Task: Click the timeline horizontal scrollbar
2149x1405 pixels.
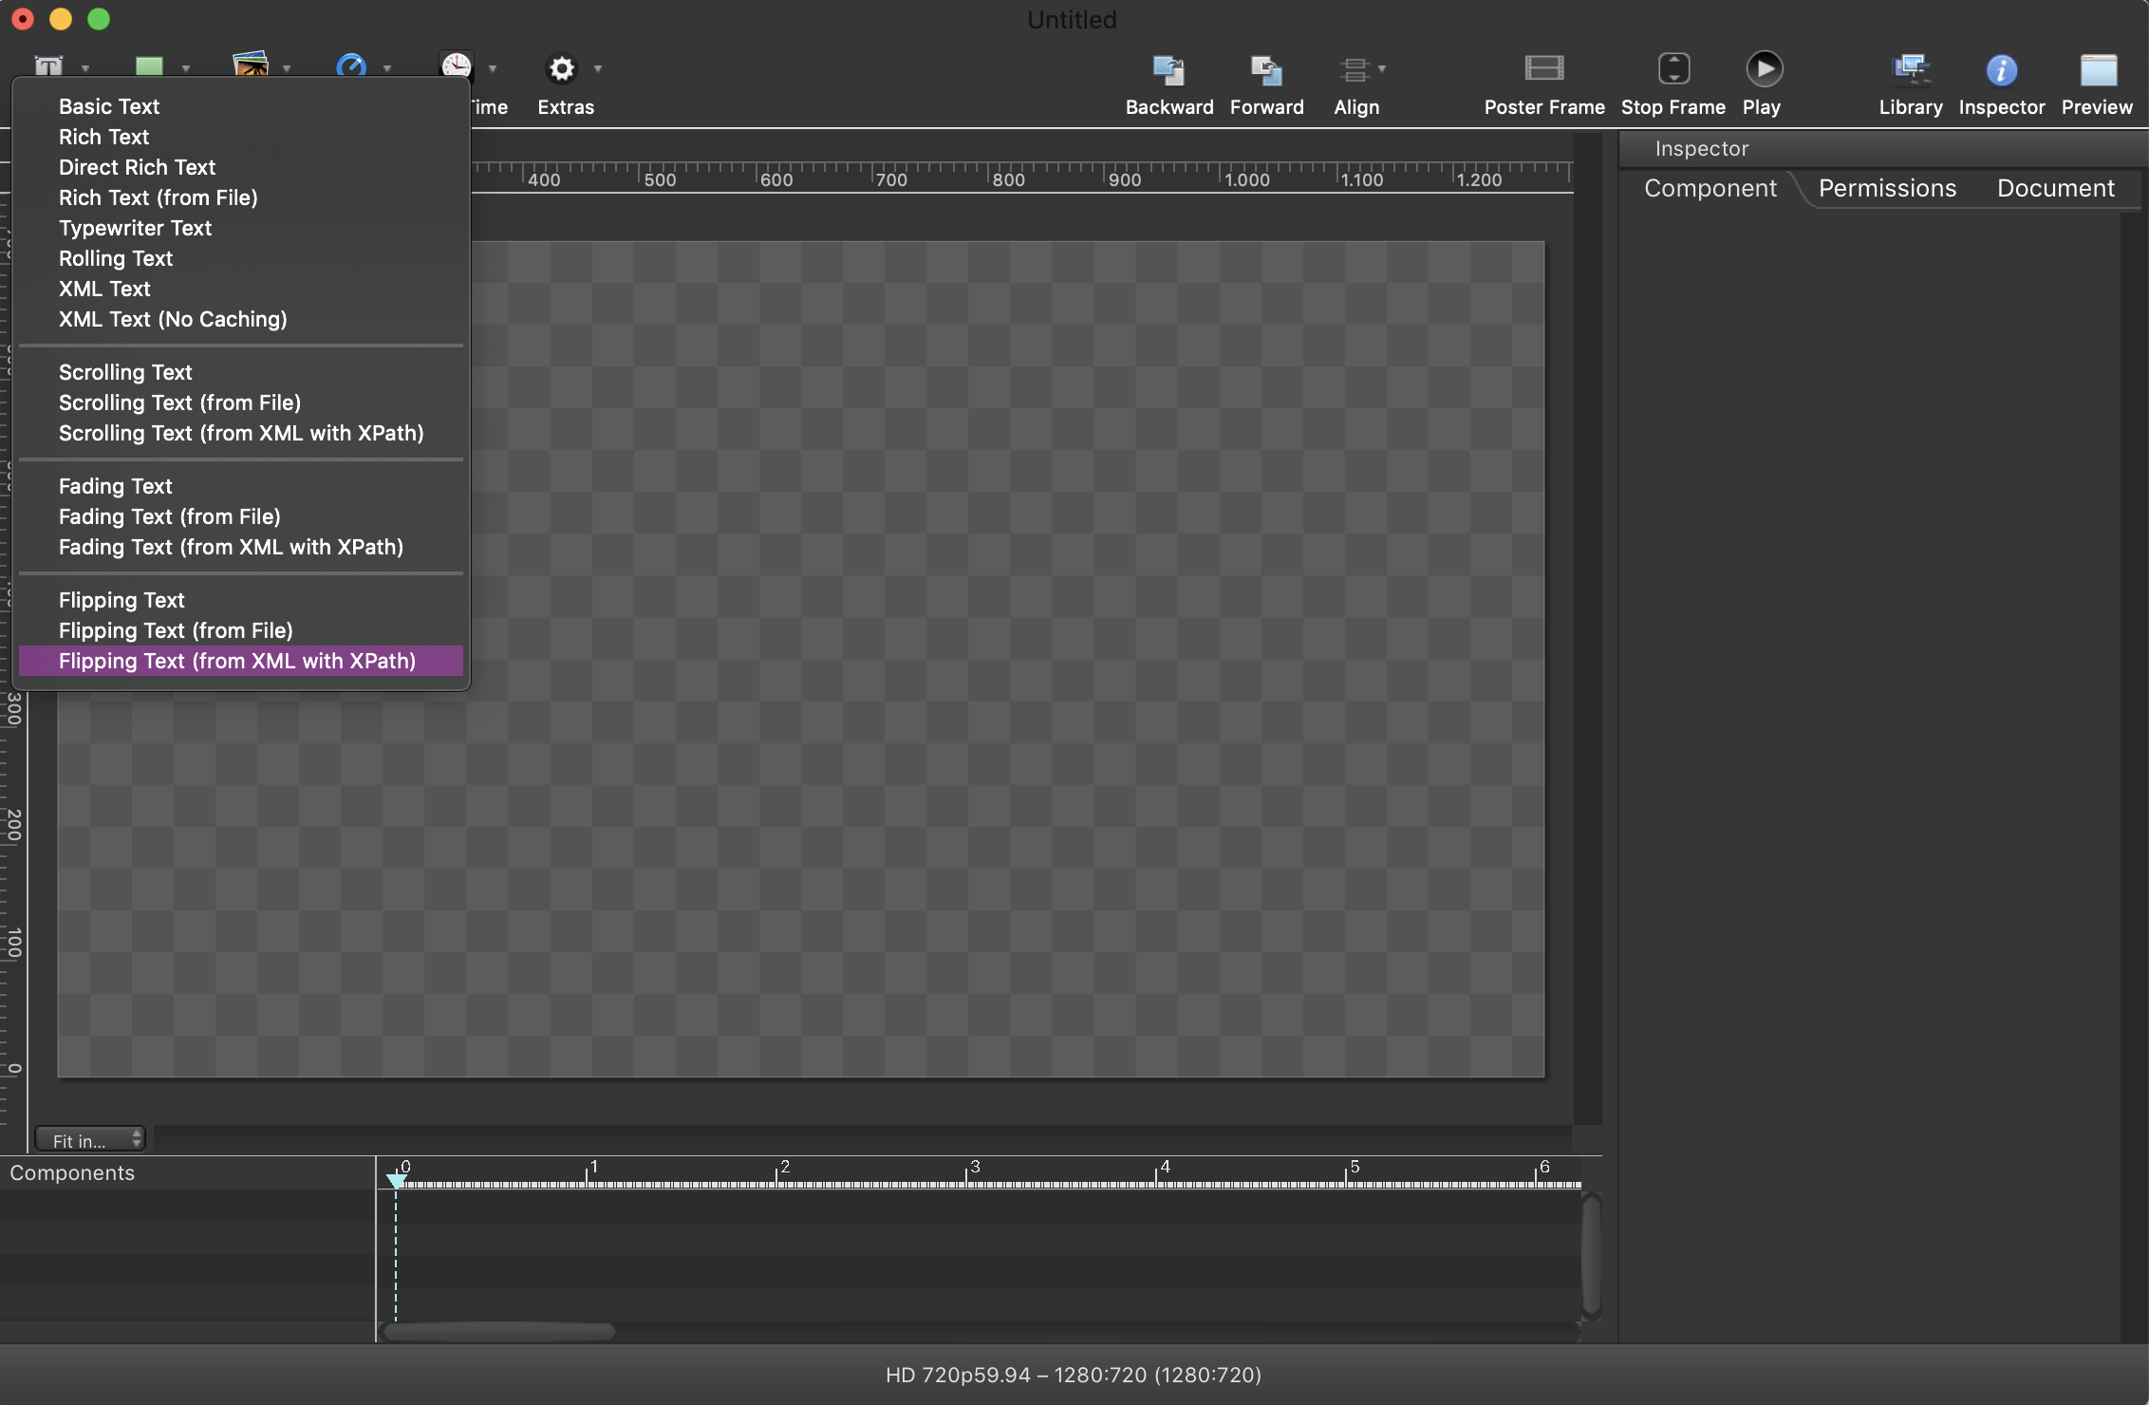Action: 500,1331
